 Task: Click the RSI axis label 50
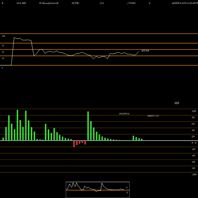coord(3,52)
